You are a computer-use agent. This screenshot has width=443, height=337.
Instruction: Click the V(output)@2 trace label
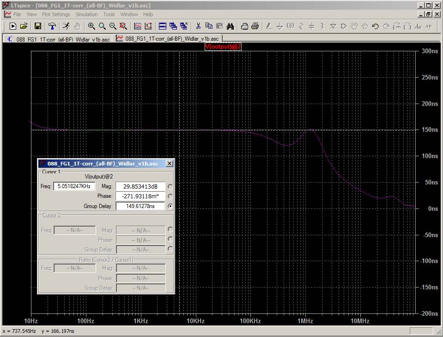[223, 47]
